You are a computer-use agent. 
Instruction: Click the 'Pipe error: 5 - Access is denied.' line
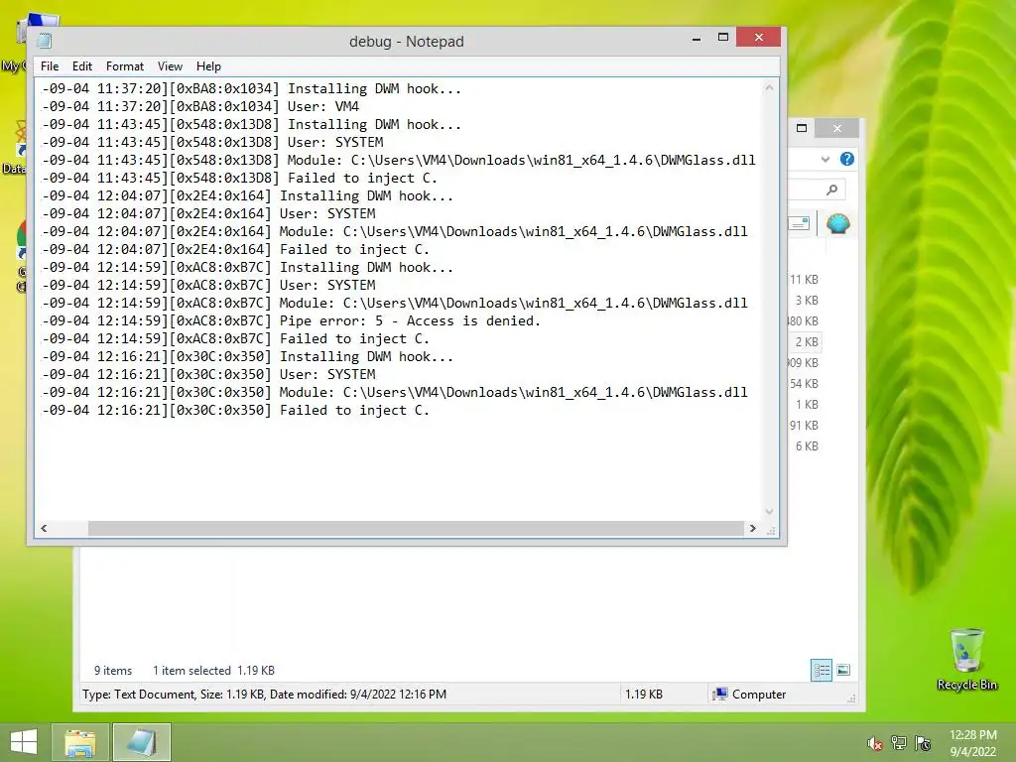click(x=291, y=320)
